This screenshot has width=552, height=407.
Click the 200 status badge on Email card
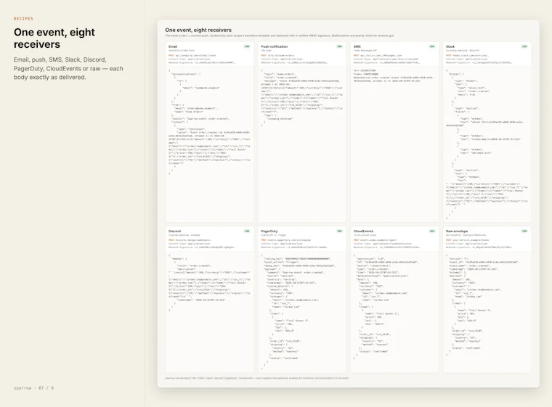(247, 46)
